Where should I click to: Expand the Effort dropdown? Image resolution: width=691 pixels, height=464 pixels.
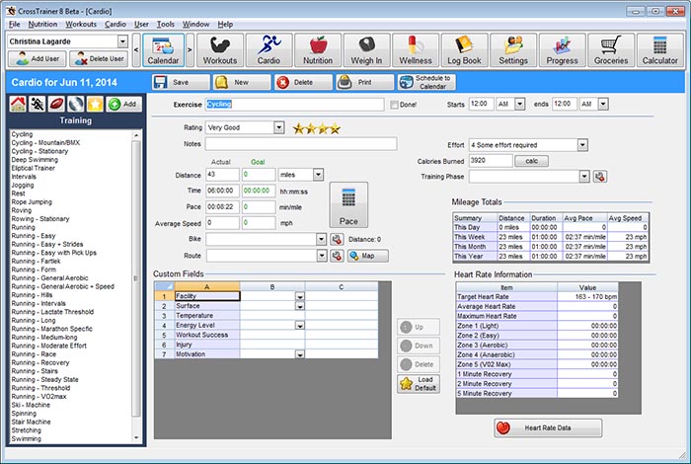tap(582, 145)
